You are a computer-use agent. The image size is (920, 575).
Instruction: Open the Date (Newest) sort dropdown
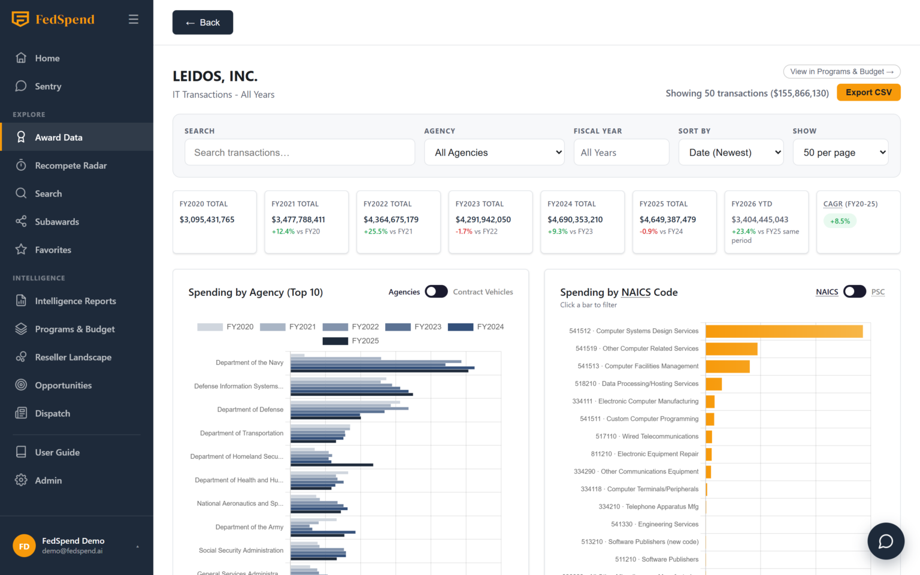(731, 153)
